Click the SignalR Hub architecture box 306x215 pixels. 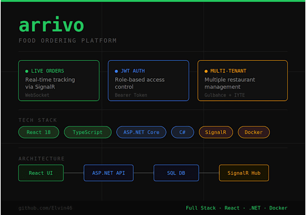(x=244, y=173)
